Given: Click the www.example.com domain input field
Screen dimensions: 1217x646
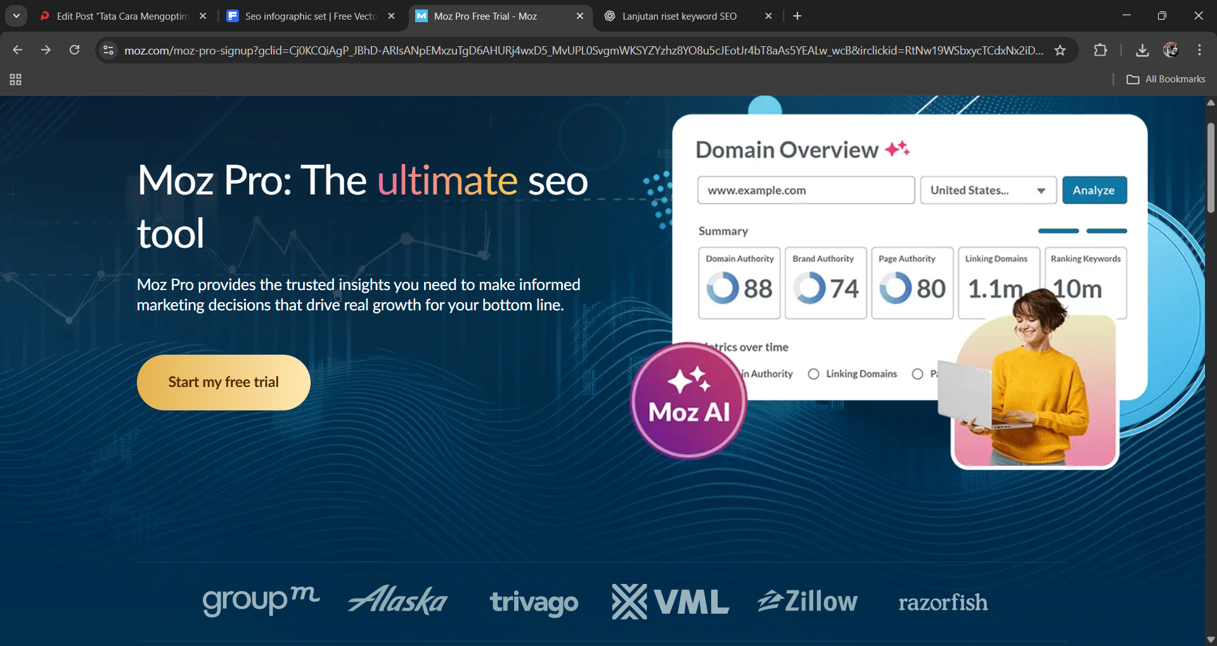Looking at the screenshot, I should coord(806,190).
